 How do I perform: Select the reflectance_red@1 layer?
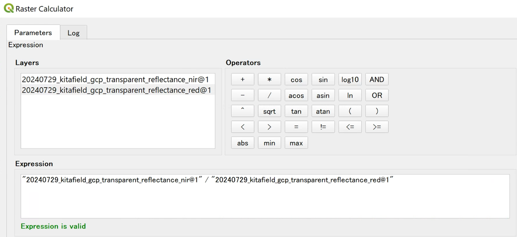tap(116, 90)
